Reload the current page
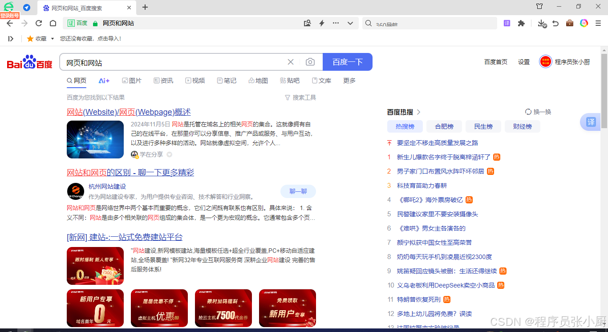The image size is (608, 332). coord(39,23)
